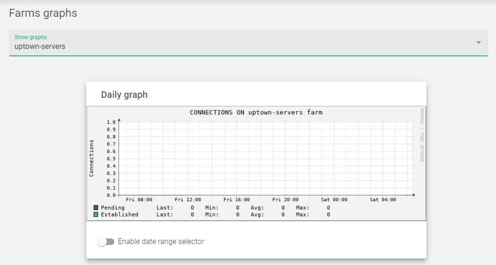
Task: Click the Connections y-axis label
Action: 91,158
